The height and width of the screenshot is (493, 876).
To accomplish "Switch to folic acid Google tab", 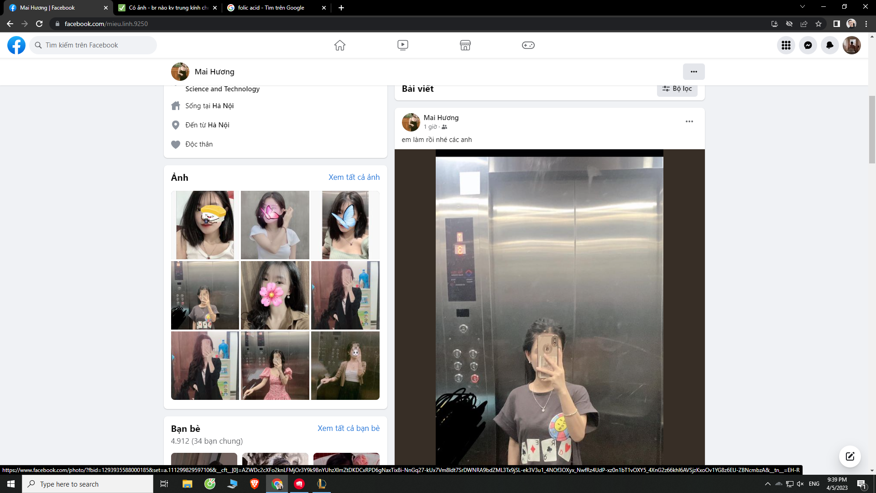I will pos(271,8).
